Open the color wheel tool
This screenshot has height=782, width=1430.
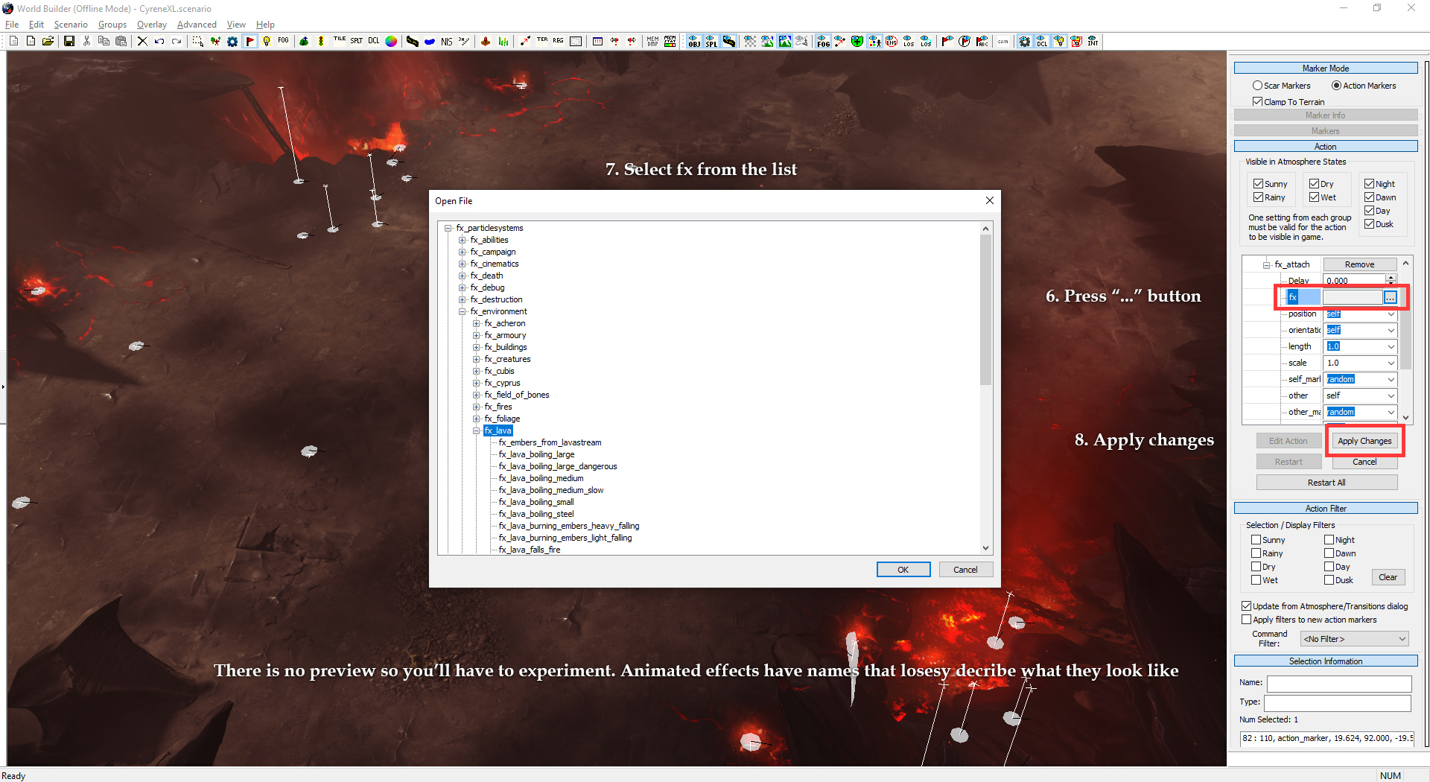[391, 42]
